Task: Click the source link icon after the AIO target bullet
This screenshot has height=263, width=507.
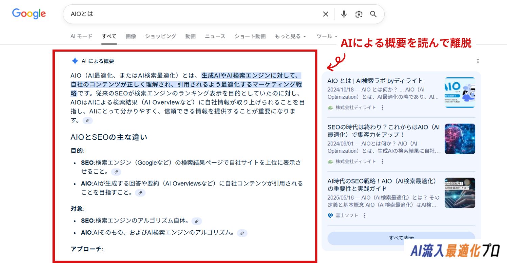Action: click(242, 233)
